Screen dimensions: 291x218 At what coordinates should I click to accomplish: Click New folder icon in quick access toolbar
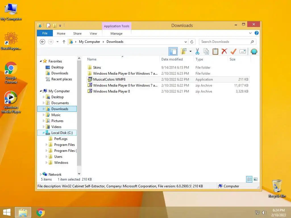[55, 26]
